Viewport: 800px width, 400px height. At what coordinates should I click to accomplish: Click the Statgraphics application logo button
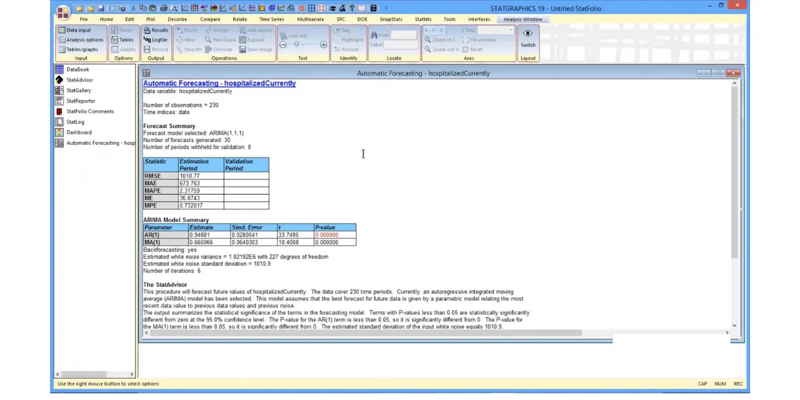coord(63,12)
